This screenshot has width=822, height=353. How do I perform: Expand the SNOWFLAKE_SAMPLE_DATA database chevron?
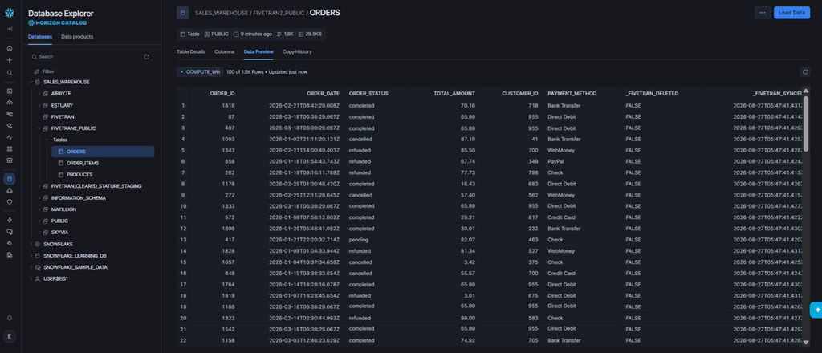click(x=31, y=267)
